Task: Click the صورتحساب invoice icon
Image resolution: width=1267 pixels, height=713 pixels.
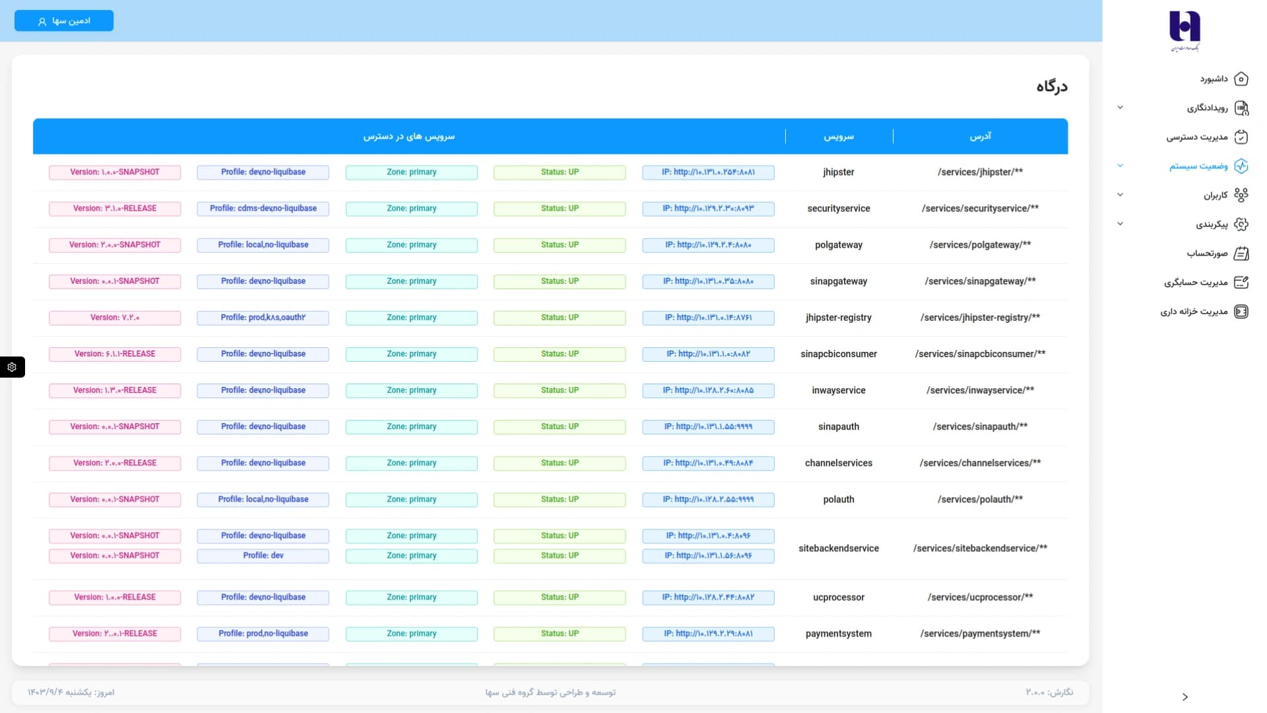Action: coord(1241,254)
